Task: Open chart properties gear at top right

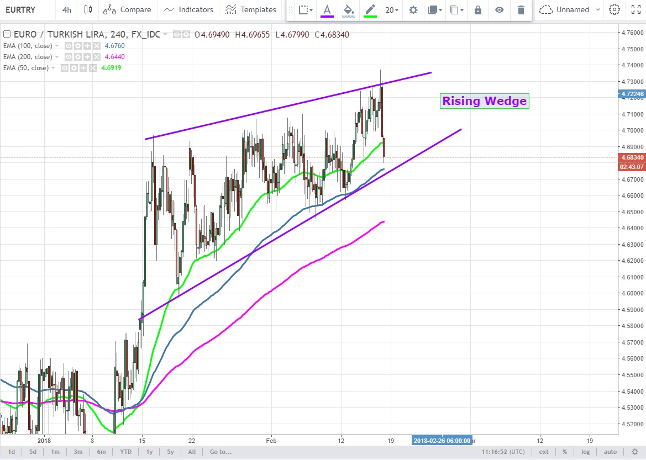Action: (x=614, y=9)
